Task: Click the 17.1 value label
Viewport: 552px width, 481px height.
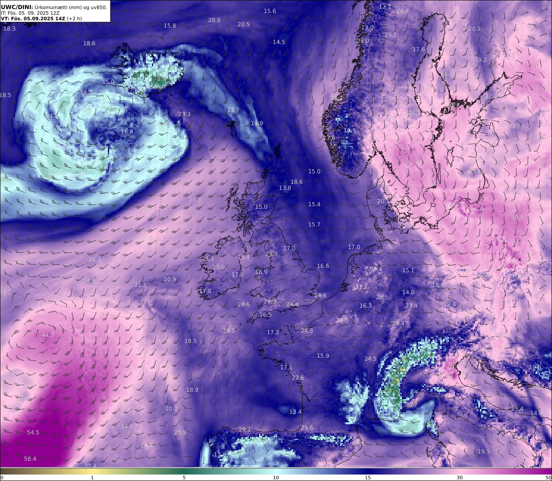Action: 286,367
